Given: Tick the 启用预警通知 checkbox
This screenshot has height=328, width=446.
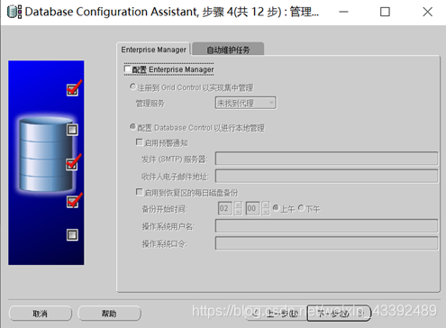Looking at the screenshot, I should 139,142.
